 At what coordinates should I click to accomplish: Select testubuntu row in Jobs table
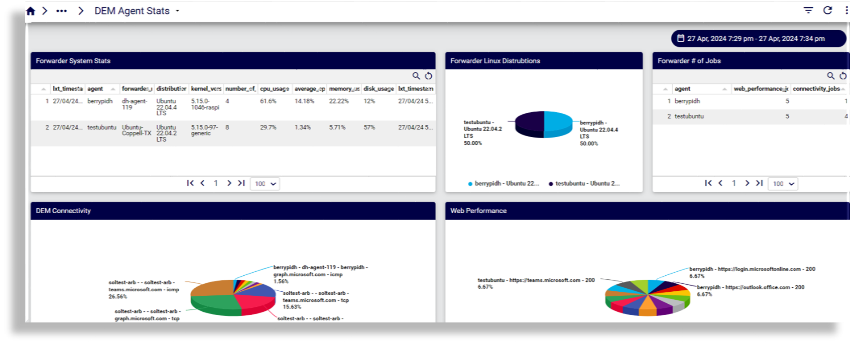point(751,116)
